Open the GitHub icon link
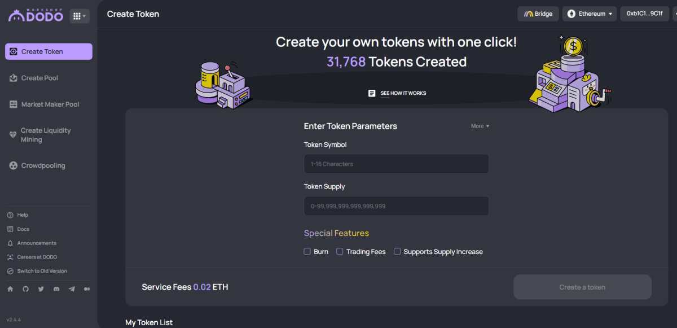Viewport: 677px width, 328px height. tap(25, 289)
